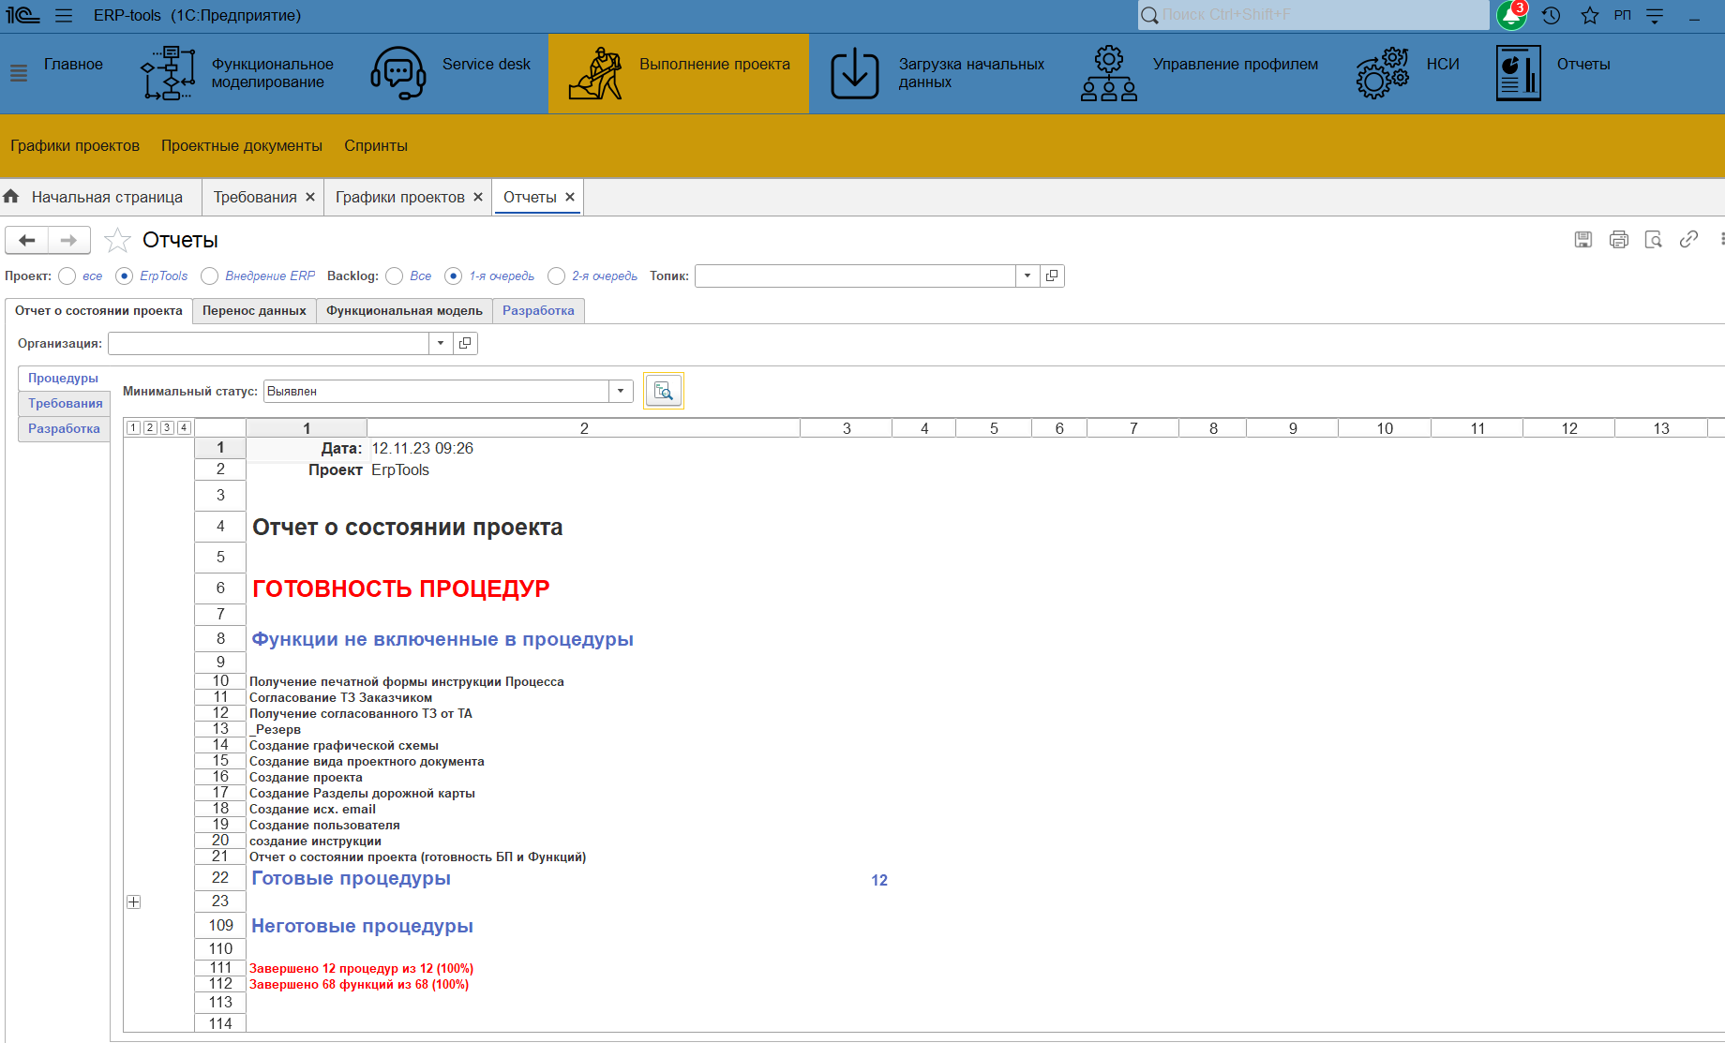
Task: Expand the Организация dropdown arrow
Action: click(x=441, y=343)
